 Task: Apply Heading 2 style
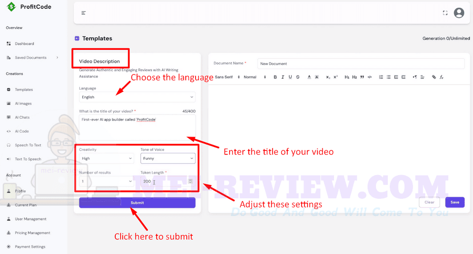tap(354, 77)
